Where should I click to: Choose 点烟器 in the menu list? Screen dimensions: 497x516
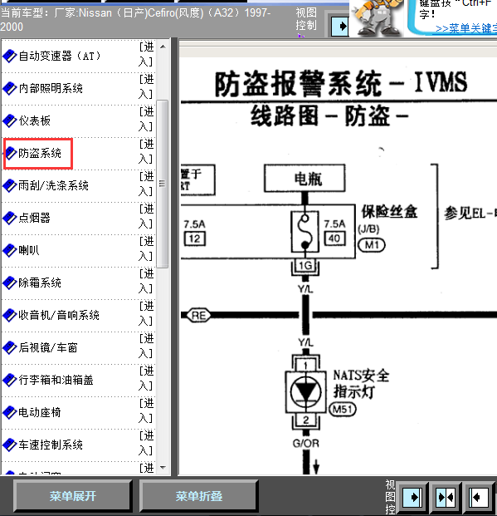pos(35,218)
